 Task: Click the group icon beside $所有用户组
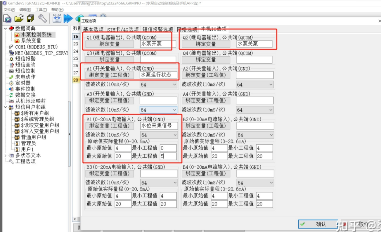(x=17, y=113)
